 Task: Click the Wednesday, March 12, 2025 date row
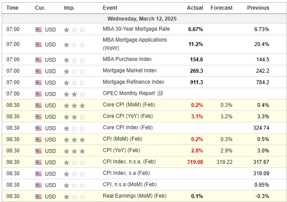(x=145, y=19)
